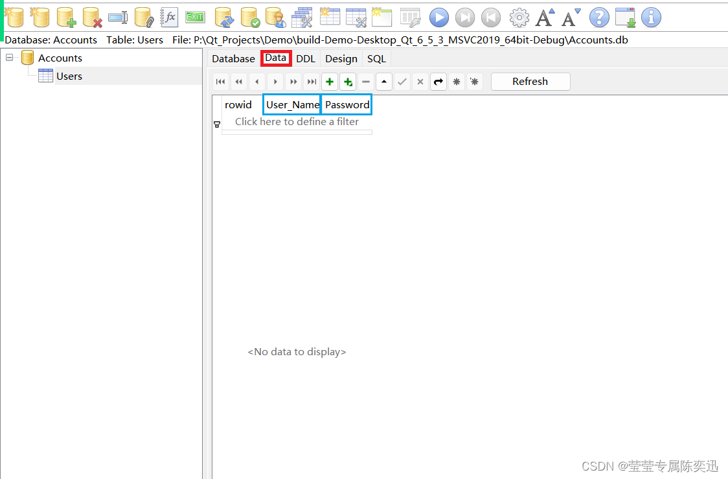This screenshot has height=479, width=728.
Task: Click the first asterisk bookmark button
Action: pos(457,82)
